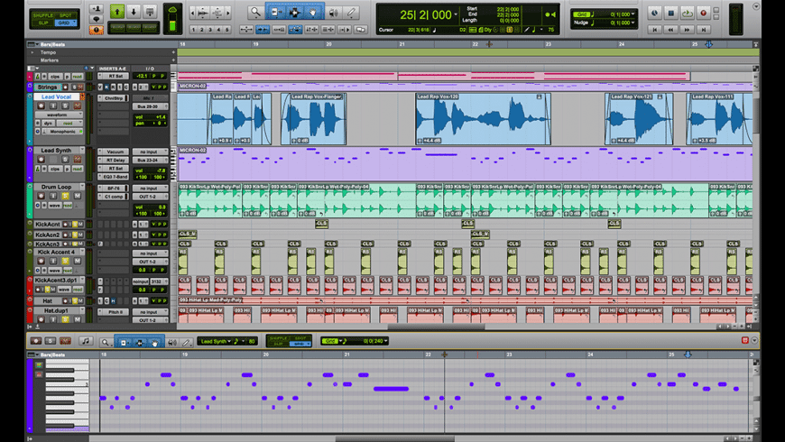Click the Vacuum insert on Lead Synth
785x442 pixels.
(x=115, y=152)
